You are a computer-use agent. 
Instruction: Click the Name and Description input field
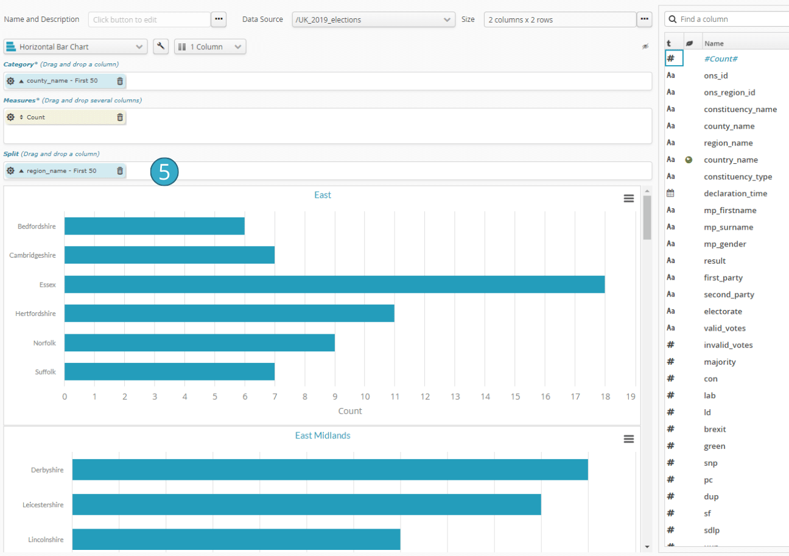coord(150,19)
